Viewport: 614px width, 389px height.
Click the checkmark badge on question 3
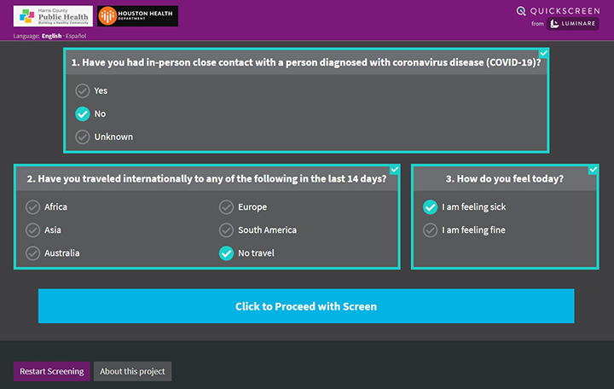click(594, 170)
